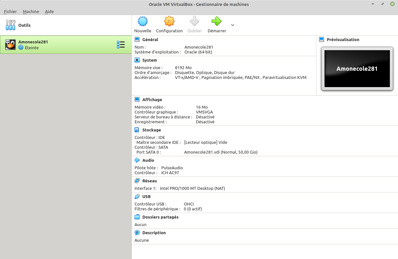Image resolution: width=398 pixels, height=259 pixels.
Task: Click the Outils tools icon
Action: [11, 25]
